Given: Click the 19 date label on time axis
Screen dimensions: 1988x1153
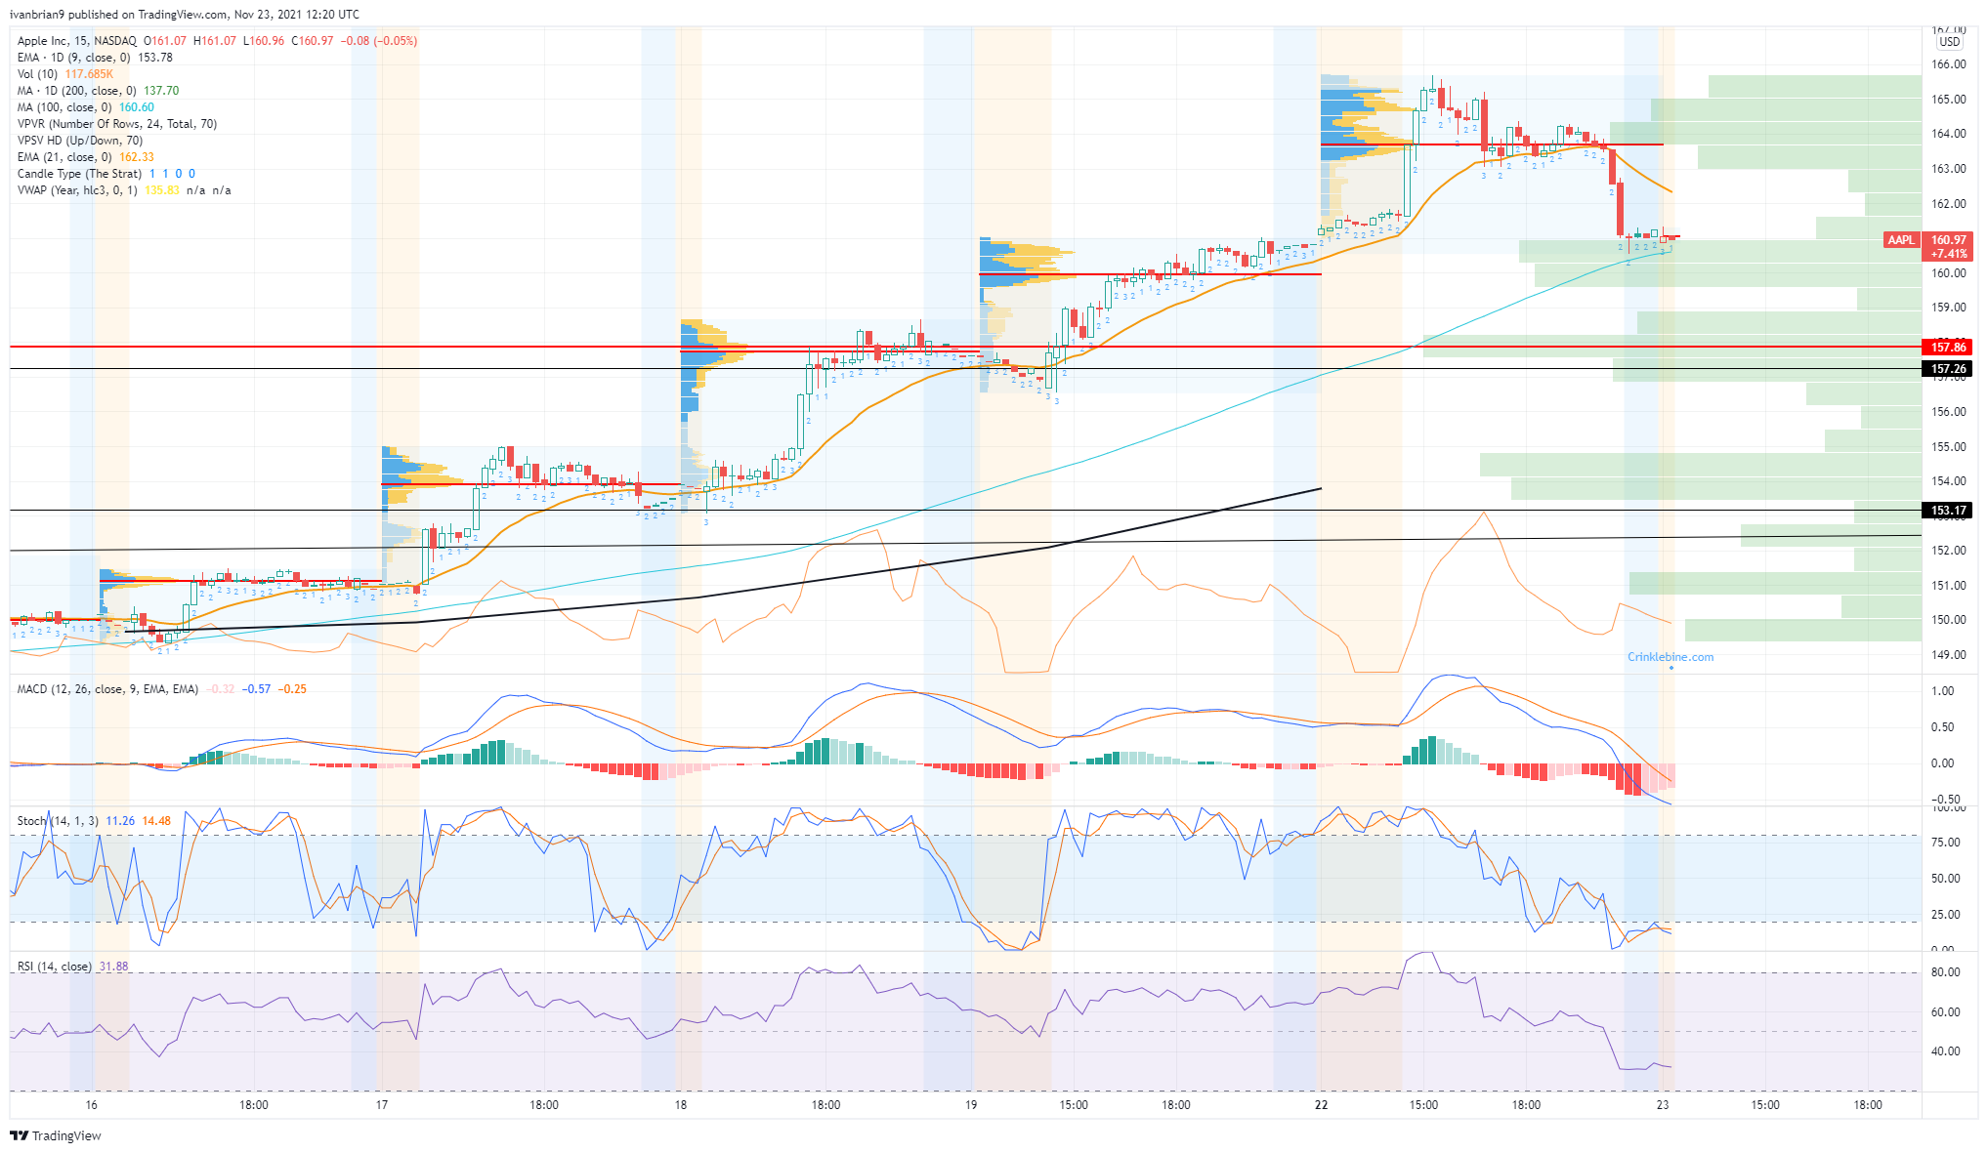Looking at the screenshot, I should click(971, 1105).
